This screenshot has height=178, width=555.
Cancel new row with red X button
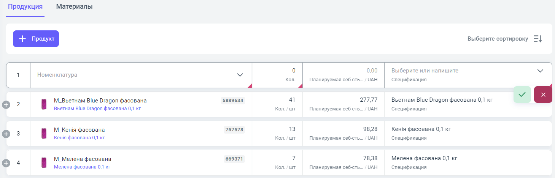point(543,95)
